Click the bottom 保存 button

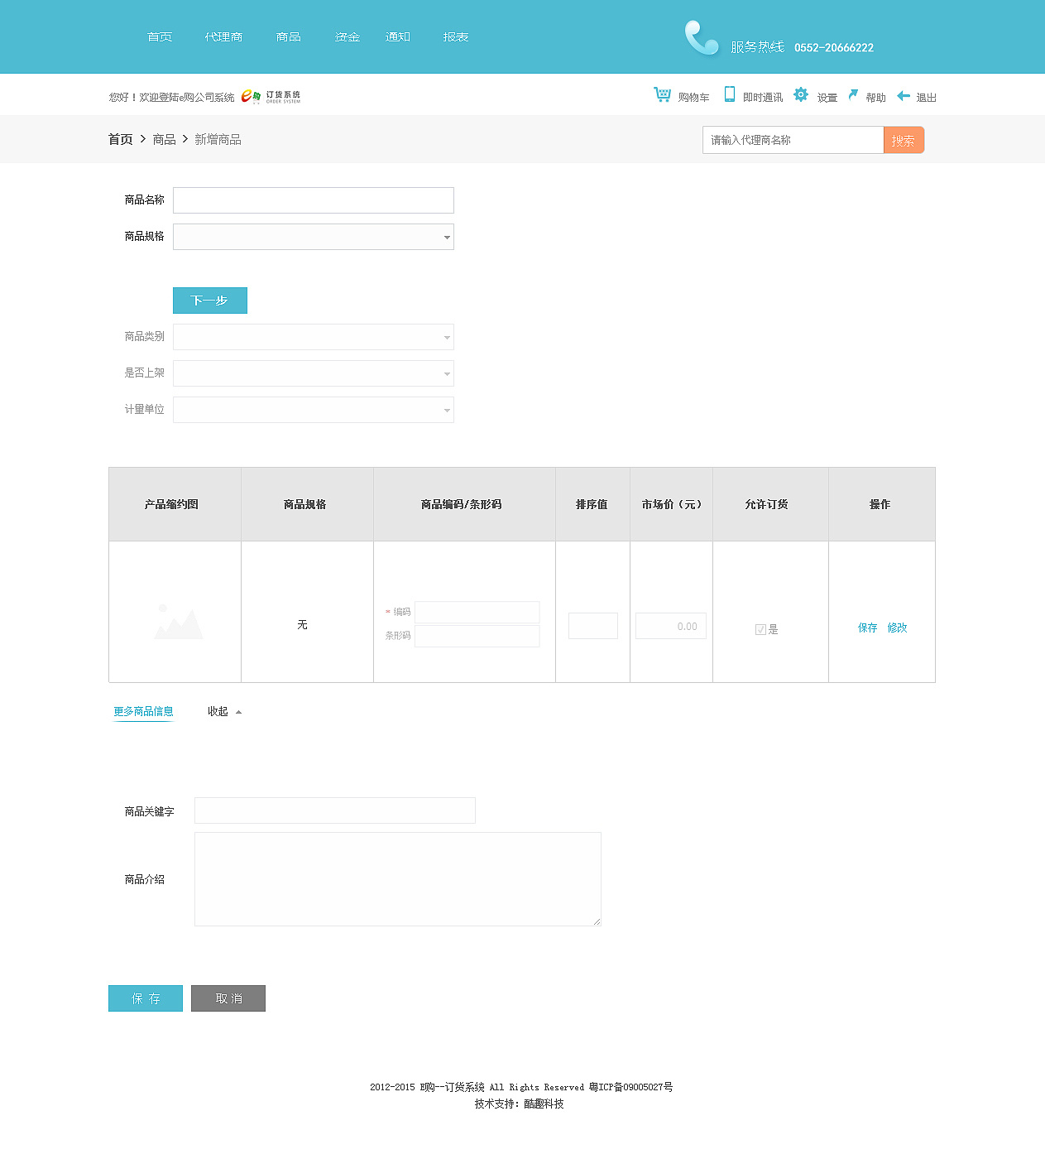146,998
